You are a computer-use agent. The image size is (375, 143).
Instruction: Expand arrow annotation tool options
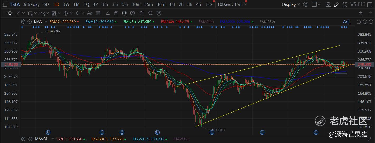[x=83, y=13]
